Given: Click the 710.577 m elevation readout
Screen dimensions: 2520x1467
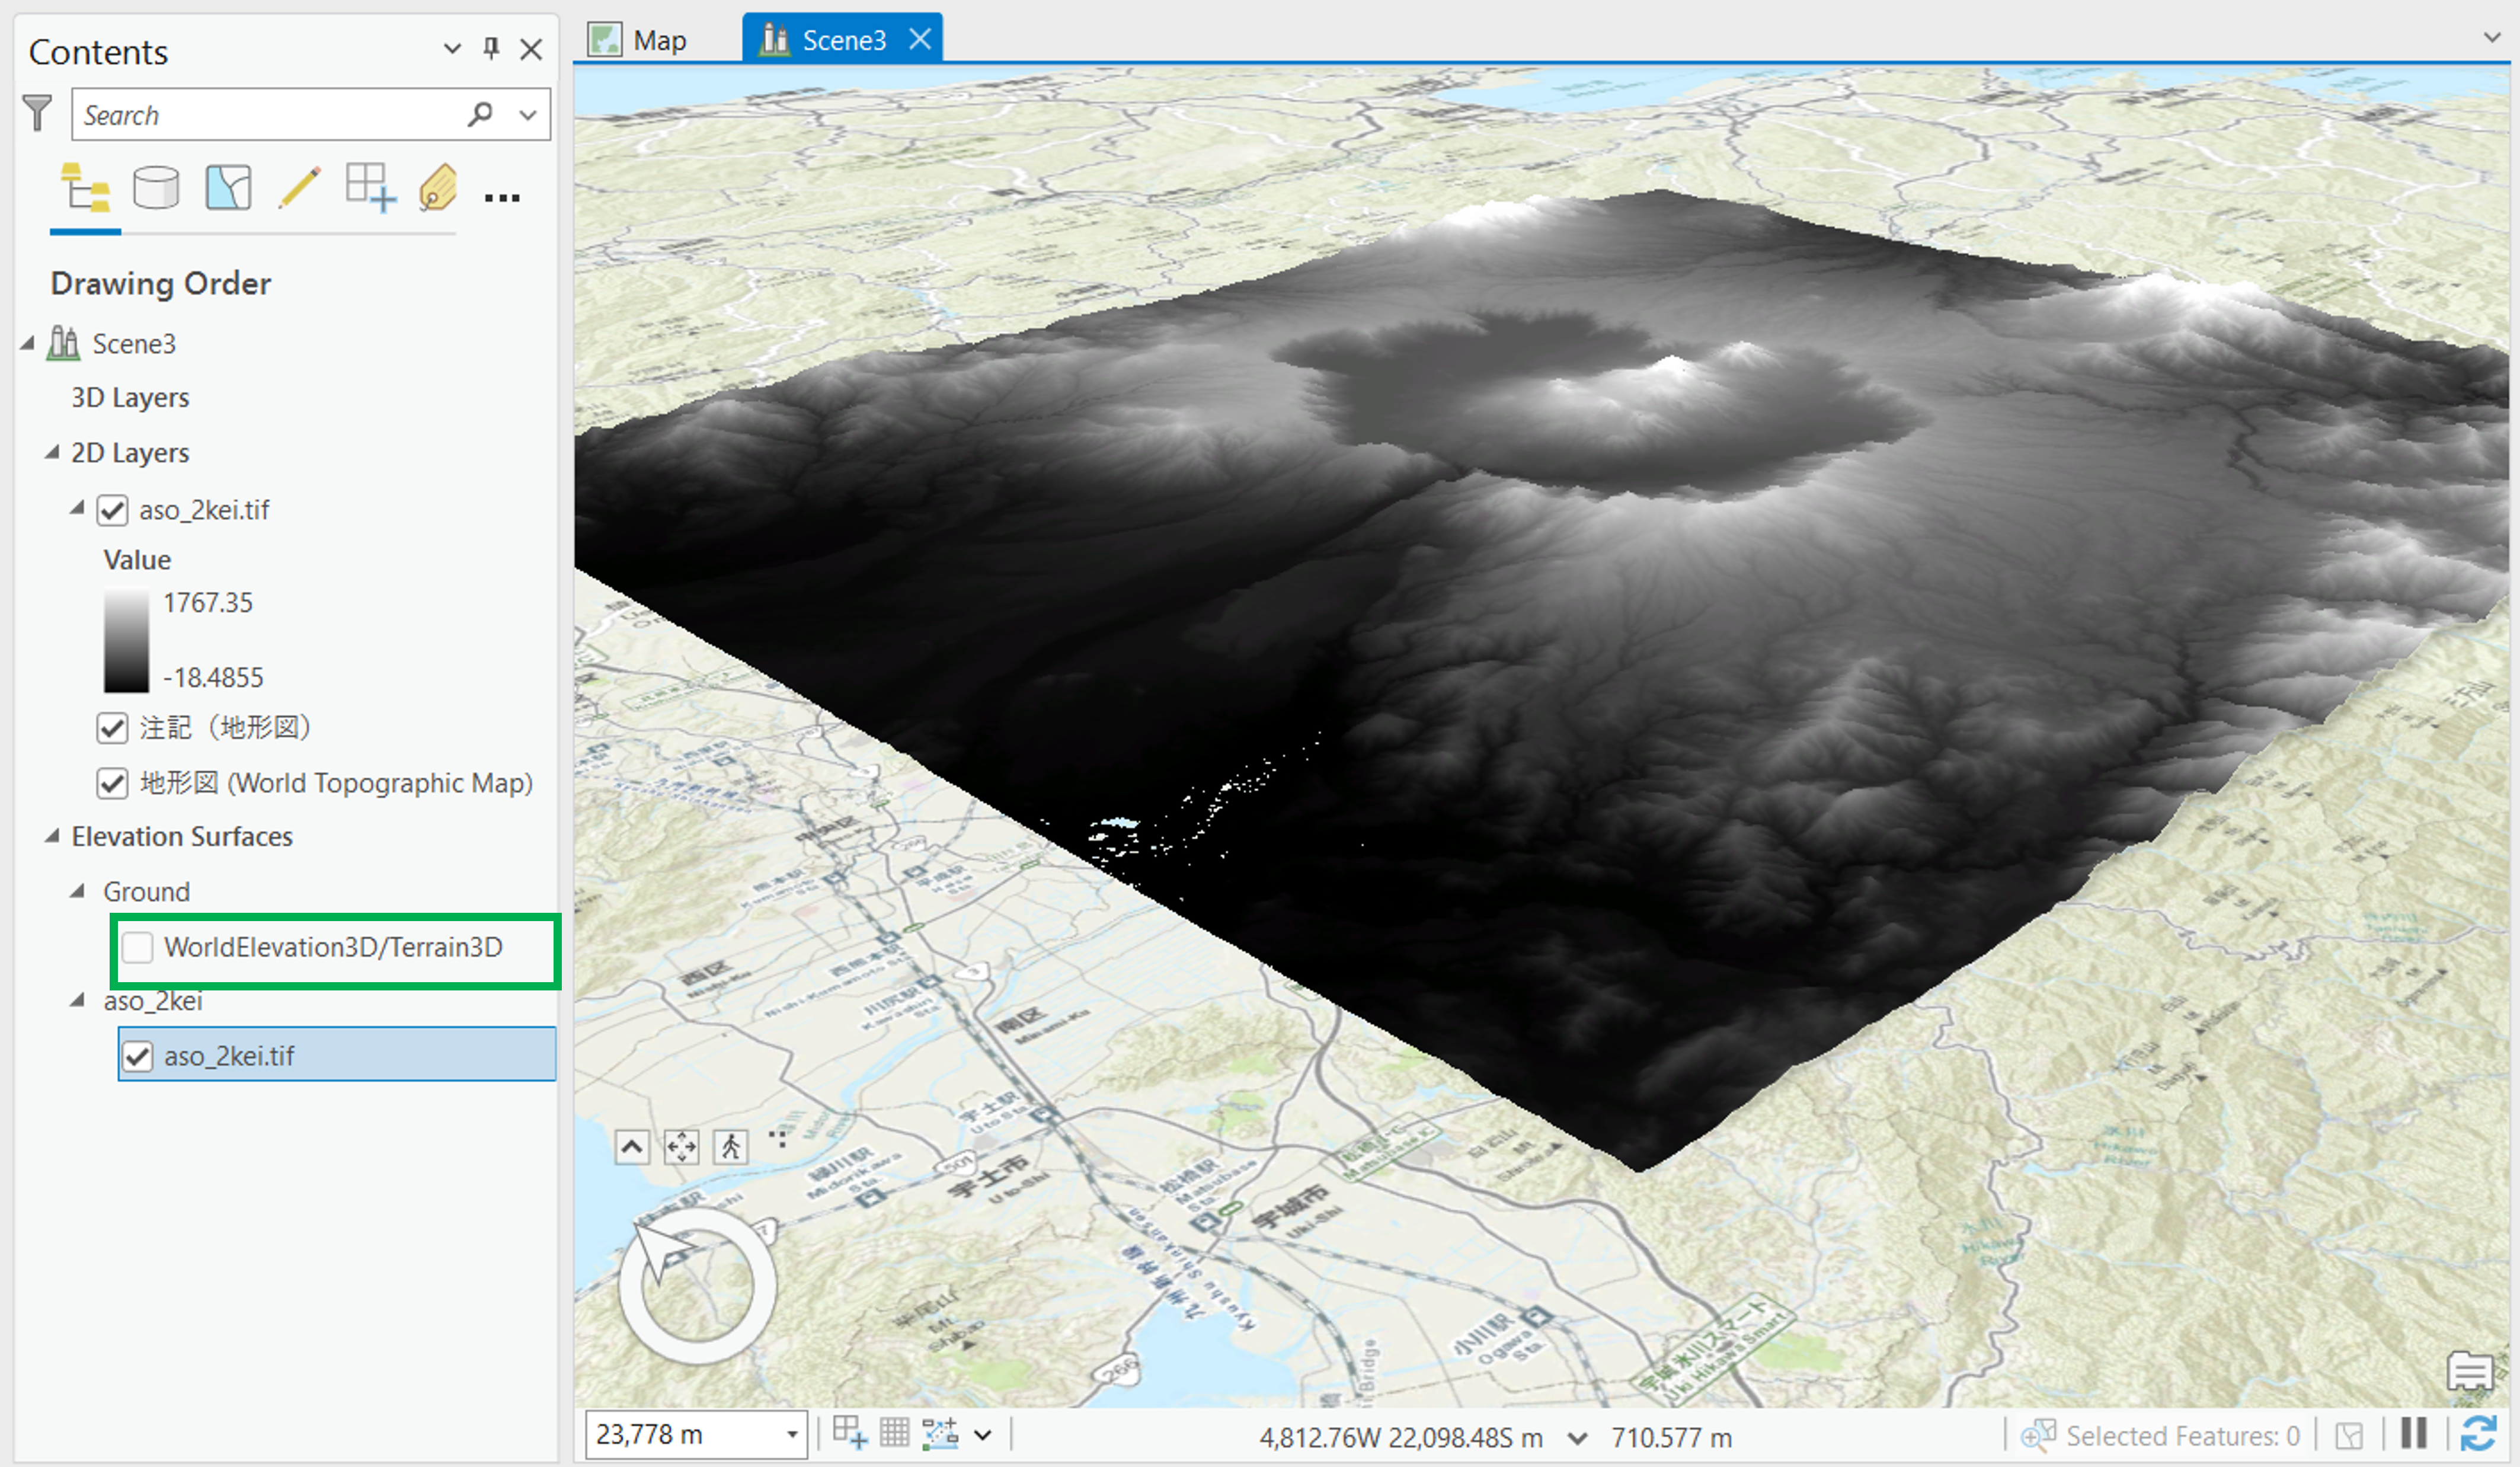Looking at the screenshot, I should coord(1671,1438).
